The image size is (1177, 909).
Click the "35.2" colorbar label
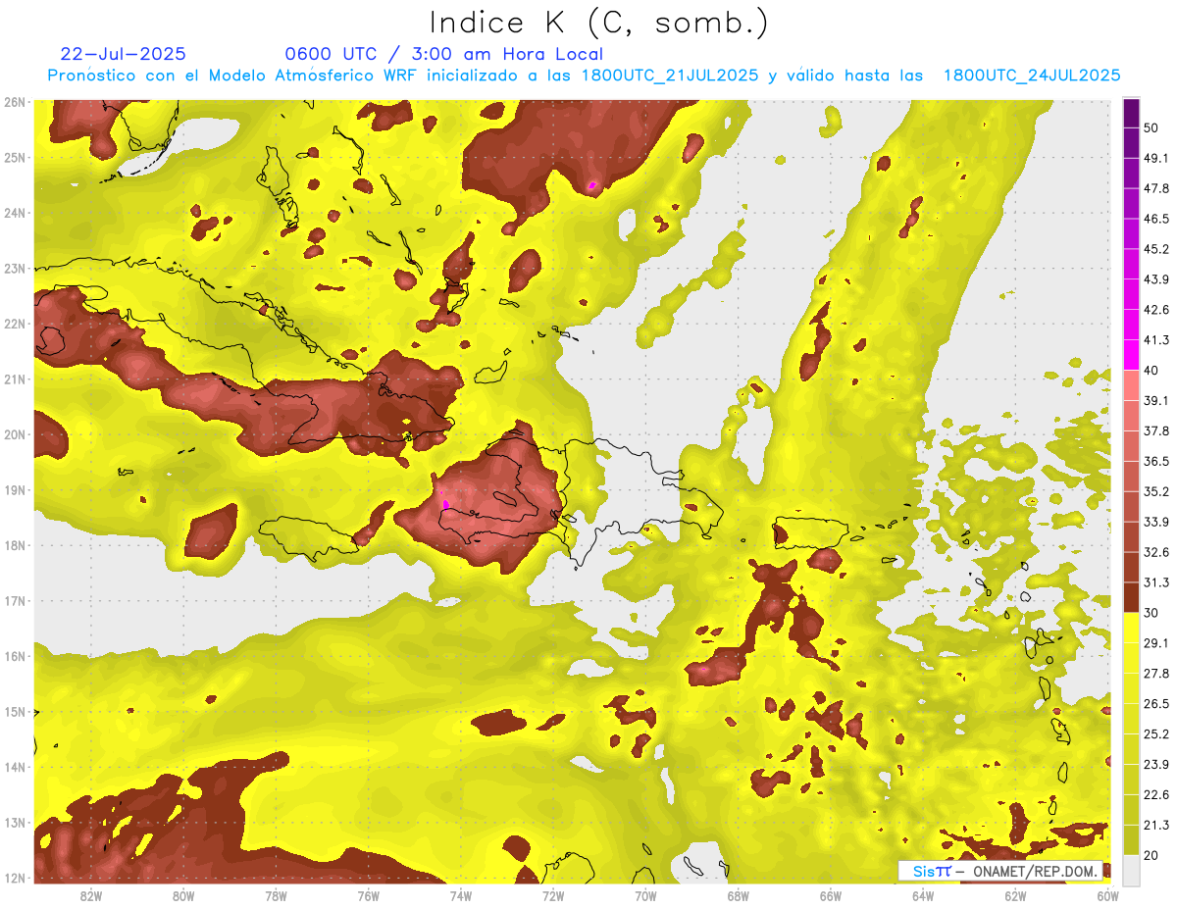[1156, 491]
